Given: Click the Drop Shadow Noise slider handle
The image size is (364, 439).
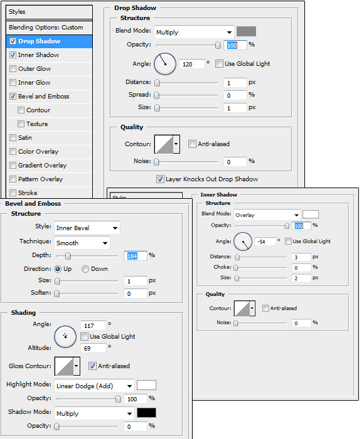Looking at the screenshot, I should [157, 162].
